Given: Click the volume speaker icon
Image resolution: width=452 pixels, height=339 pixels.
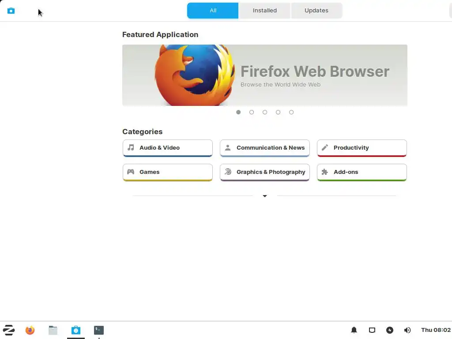Looking at the screenshot, I should tap(407, 330).
